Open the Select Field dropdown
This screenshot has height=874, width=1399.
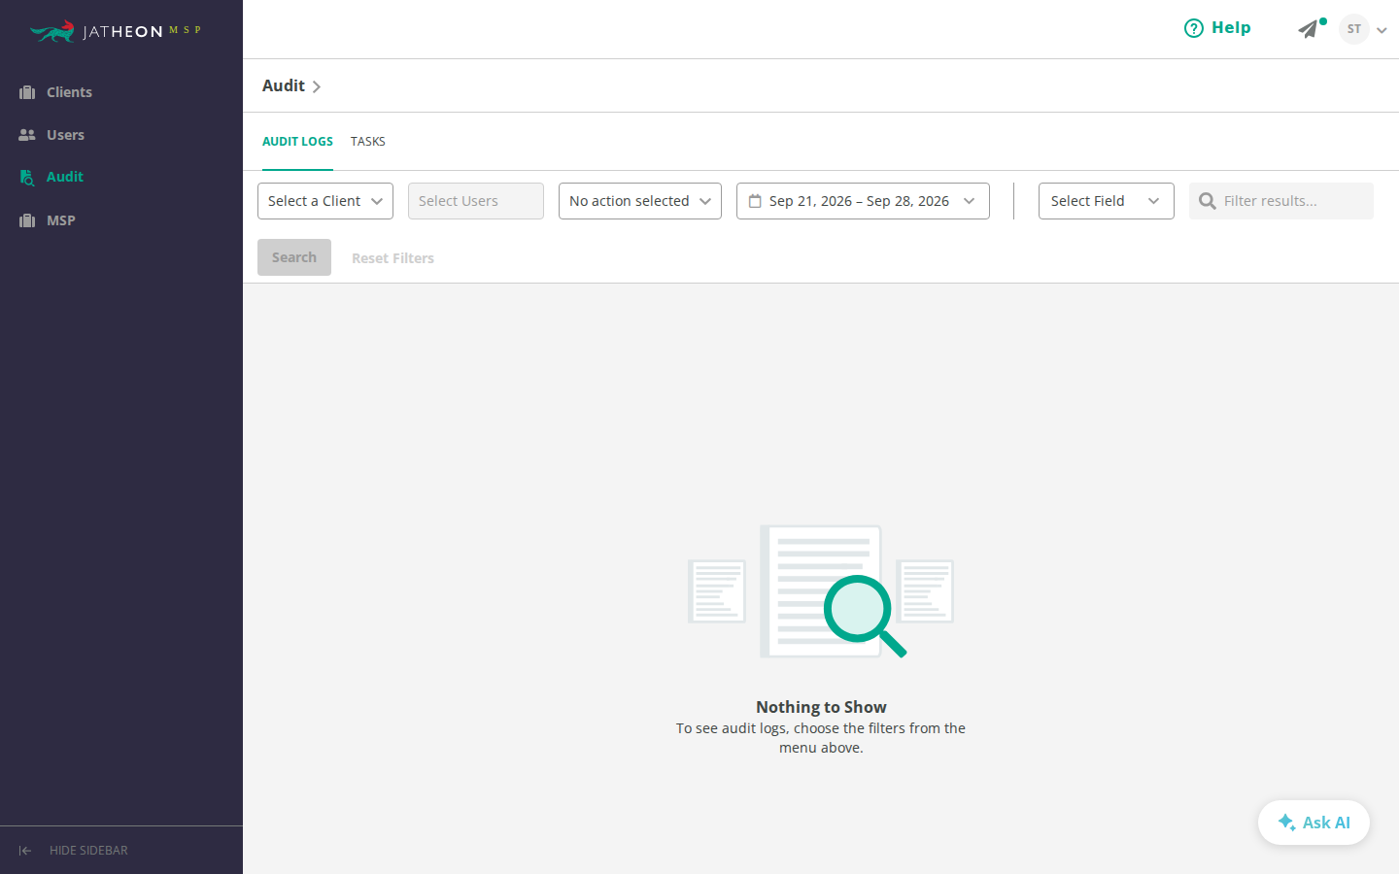pos(1107,201)
